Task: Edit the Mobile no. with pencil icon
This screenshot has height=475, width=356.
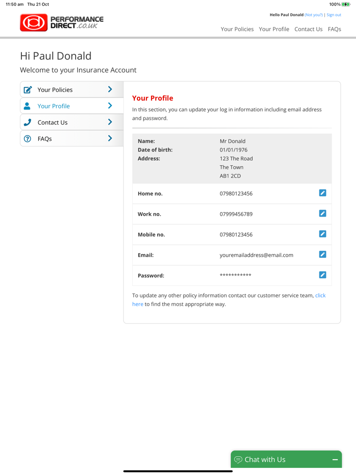Action: pyautogui.click(x=322, y=234)
